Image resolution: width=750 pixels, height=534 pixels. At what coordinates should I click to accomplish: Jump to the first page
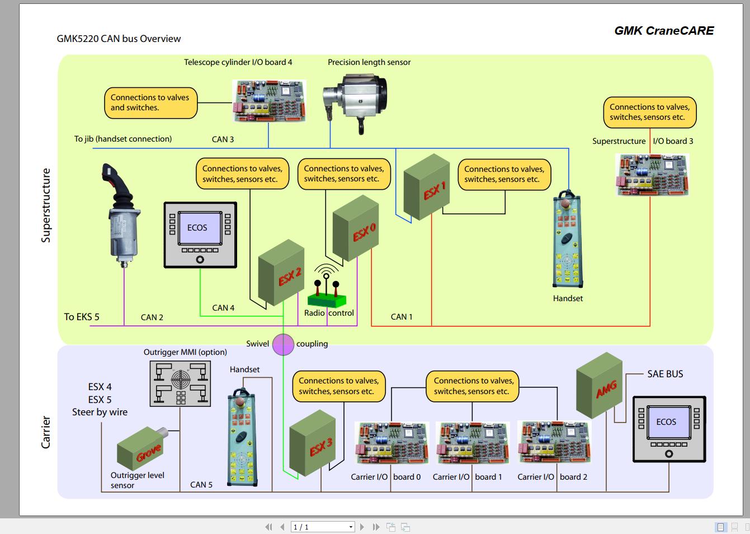point(268,527)
